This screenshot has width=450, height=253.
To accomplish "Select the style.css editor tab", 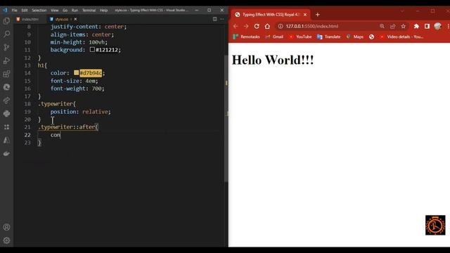I will click(61, 19).
